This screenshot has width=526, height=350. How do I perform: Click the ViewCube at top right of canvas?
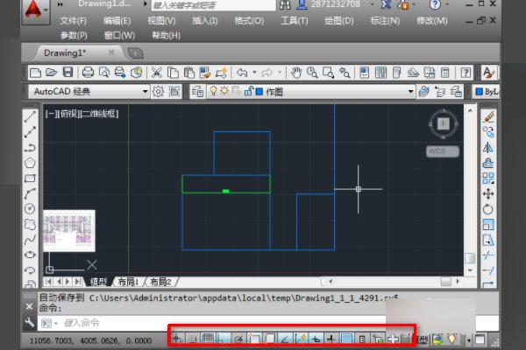coord(443,124)
